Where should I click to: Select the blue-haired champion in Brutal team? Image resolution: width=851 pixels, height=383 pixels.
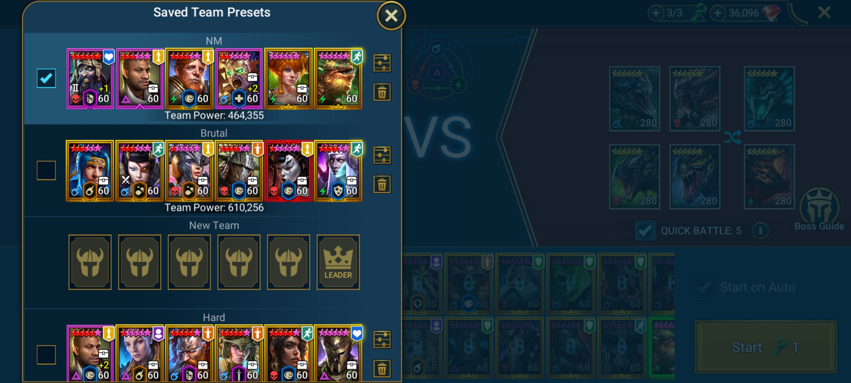point(90,171)
